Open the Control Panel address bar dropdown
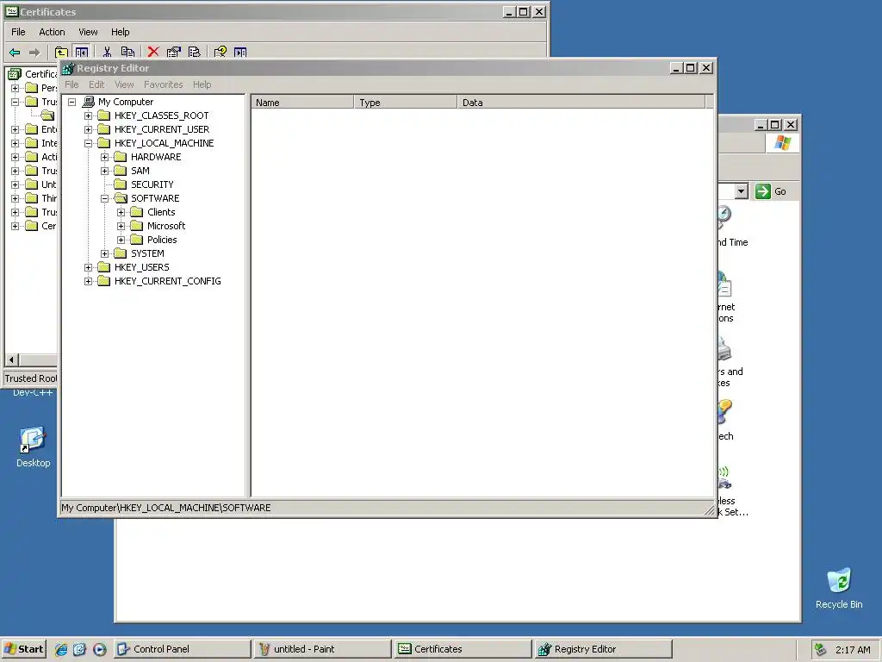Image resolution: width=882 pixels, height=662 pixels. click(x=741, y=191)
